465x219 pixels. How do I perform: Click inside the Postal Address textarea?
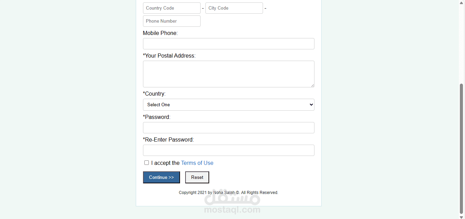tap(229, 74)
